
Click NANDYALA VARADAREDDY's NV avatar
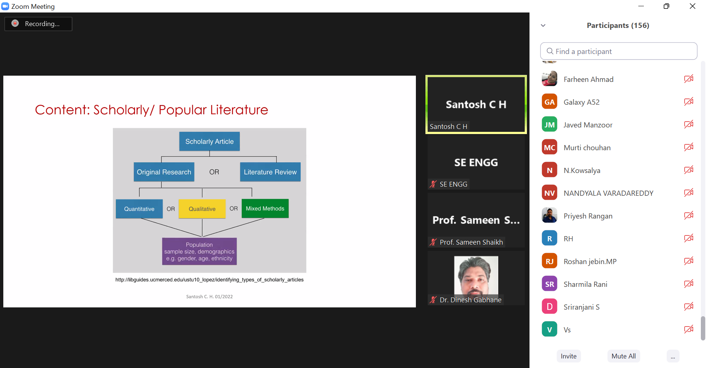[549, 193]
